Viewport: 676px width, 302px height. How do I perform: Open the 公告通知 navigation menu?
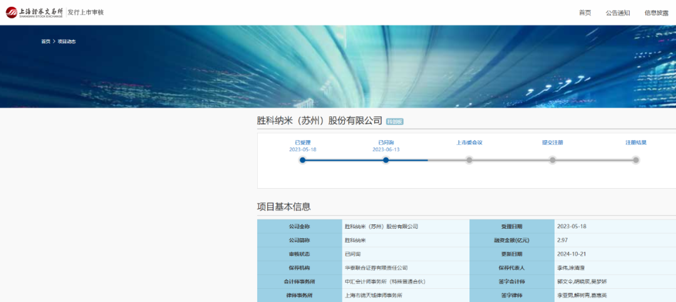pos(618,13)
